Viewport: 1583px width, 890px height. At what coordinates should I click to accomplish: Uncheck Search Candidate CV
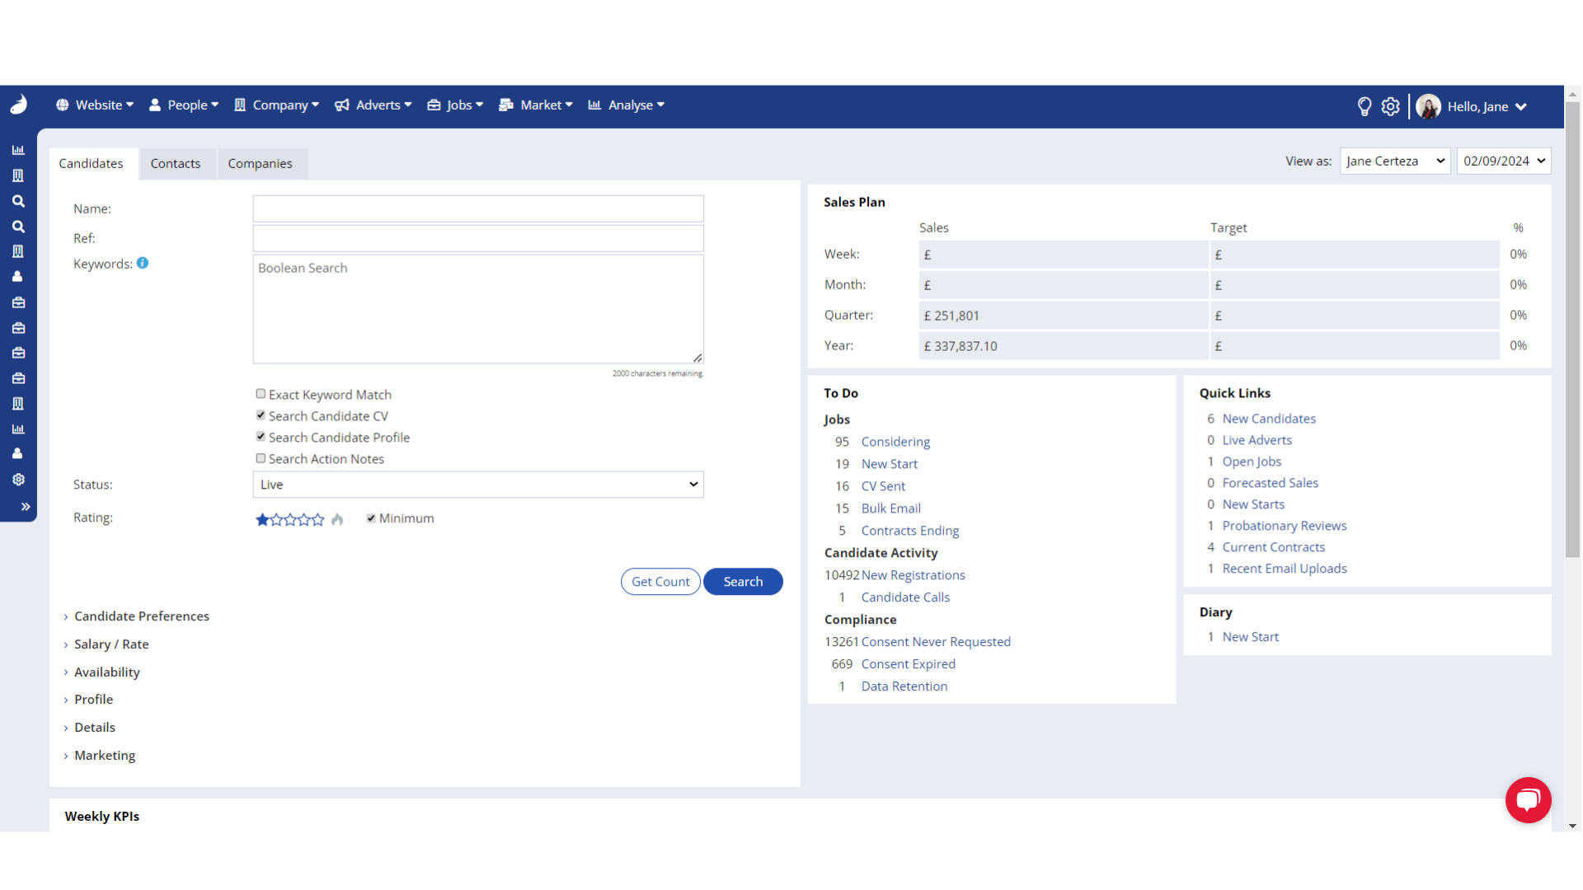point(261,415)
